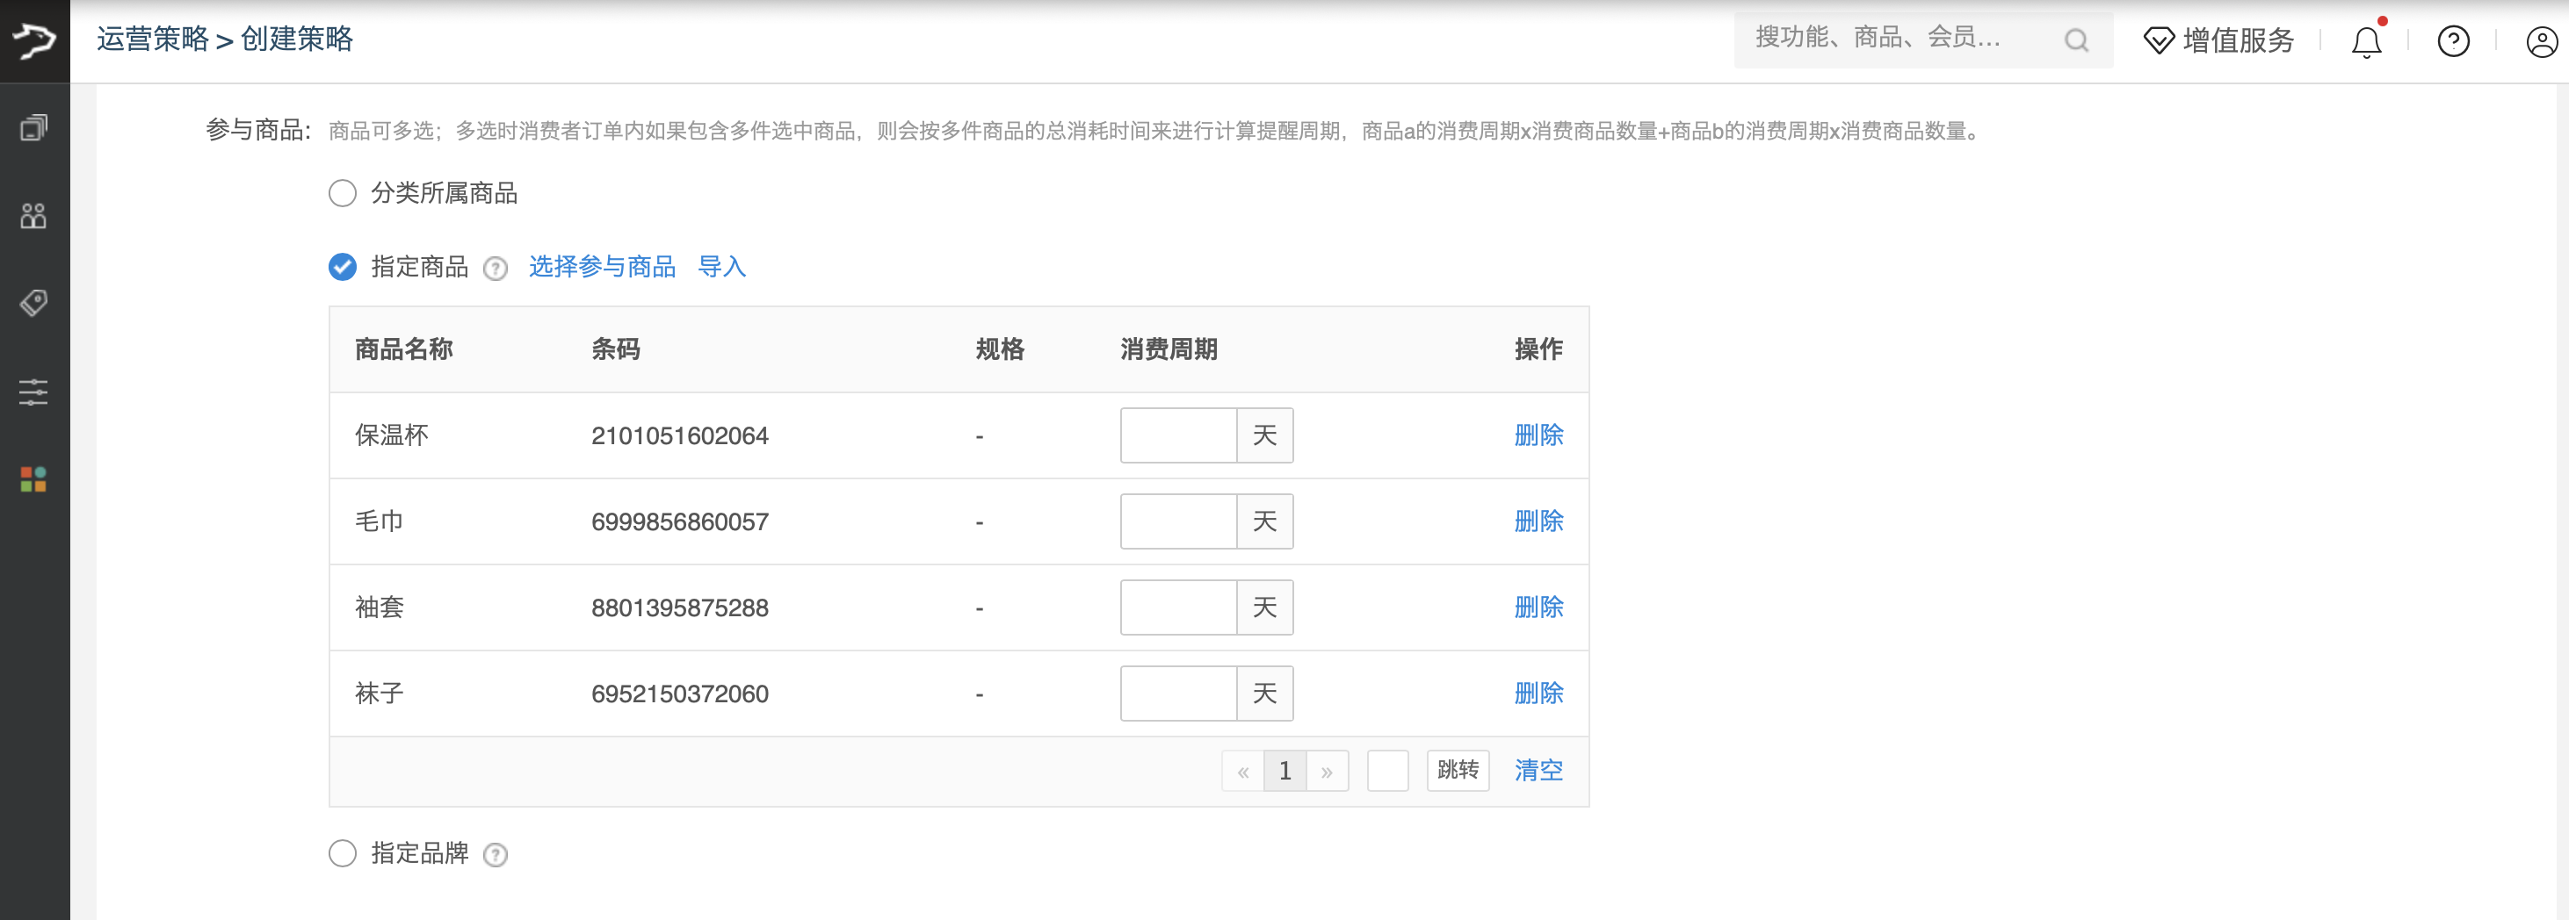
Task: Click the 消费周期 input for 毛巾
Action: (1178, 521)
